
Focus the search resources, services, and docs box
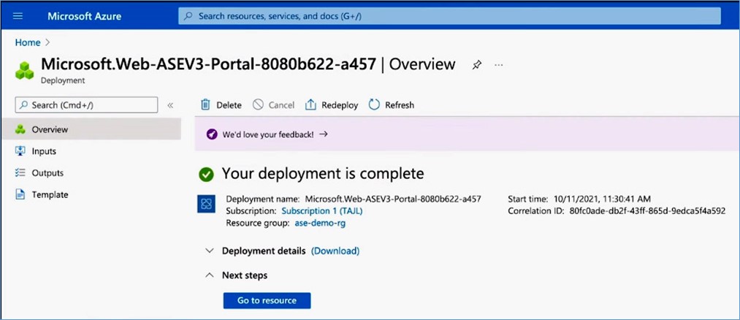[449, 16]
